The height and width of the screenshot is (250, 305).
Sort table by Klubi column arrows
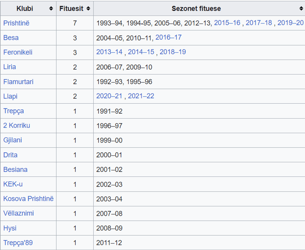(x=51, y=9)
